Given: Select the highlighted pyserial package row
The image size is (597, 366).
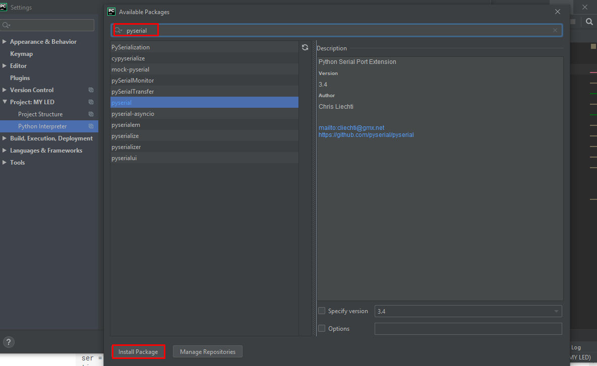Looking at the screenshot, I should pyautogui.click(x=204, y=103).
